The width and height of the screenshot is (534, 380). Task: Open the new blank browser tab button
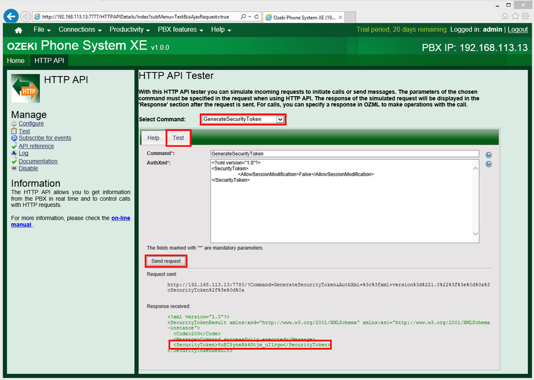click(351, 17)
